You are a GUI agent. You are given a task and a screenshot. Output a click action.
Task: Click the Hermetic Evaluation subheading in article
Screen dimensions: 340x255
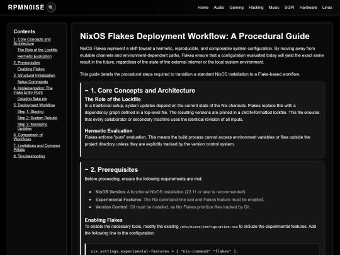click(108, 131)
